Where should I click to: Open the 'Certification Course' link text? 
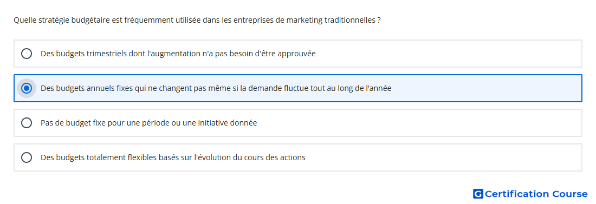pyautogui.click(x=536, y=194)
